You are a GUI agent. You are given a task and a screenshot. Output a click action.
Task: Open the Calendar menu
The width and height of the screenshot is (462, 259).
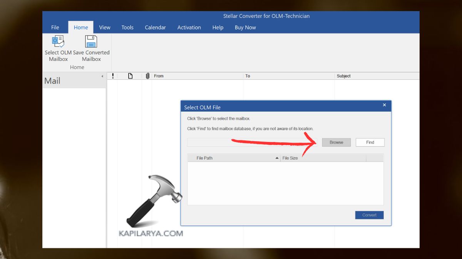[x=155, y=27]
